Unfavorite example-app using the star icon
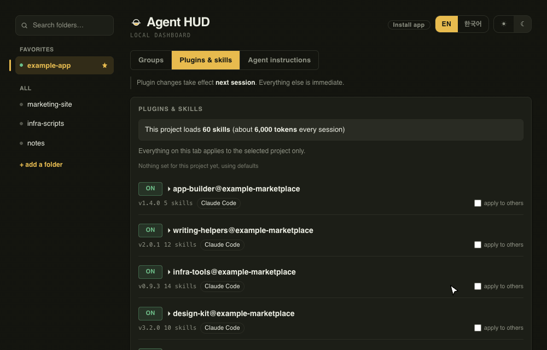The image size is (547, 350). coord(104,66)
